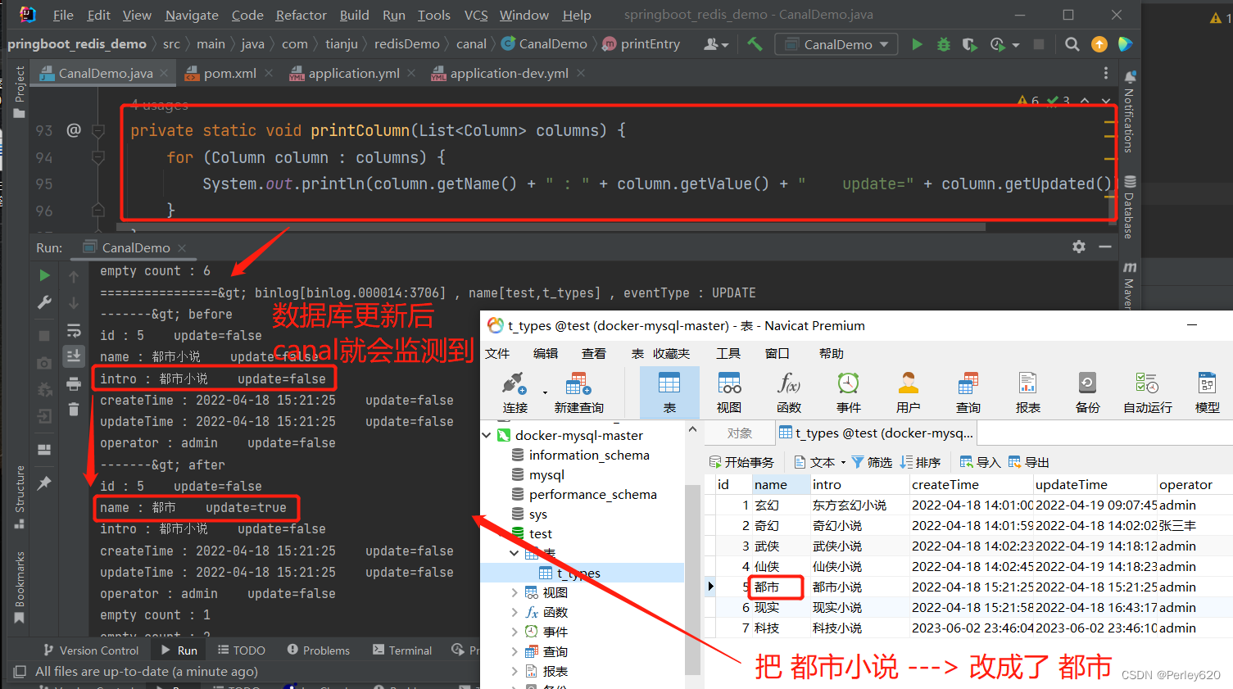Toggle the Bookmarks tool window stripe
The width and height of the screenshot is (1233, 689).
point(20,587)
